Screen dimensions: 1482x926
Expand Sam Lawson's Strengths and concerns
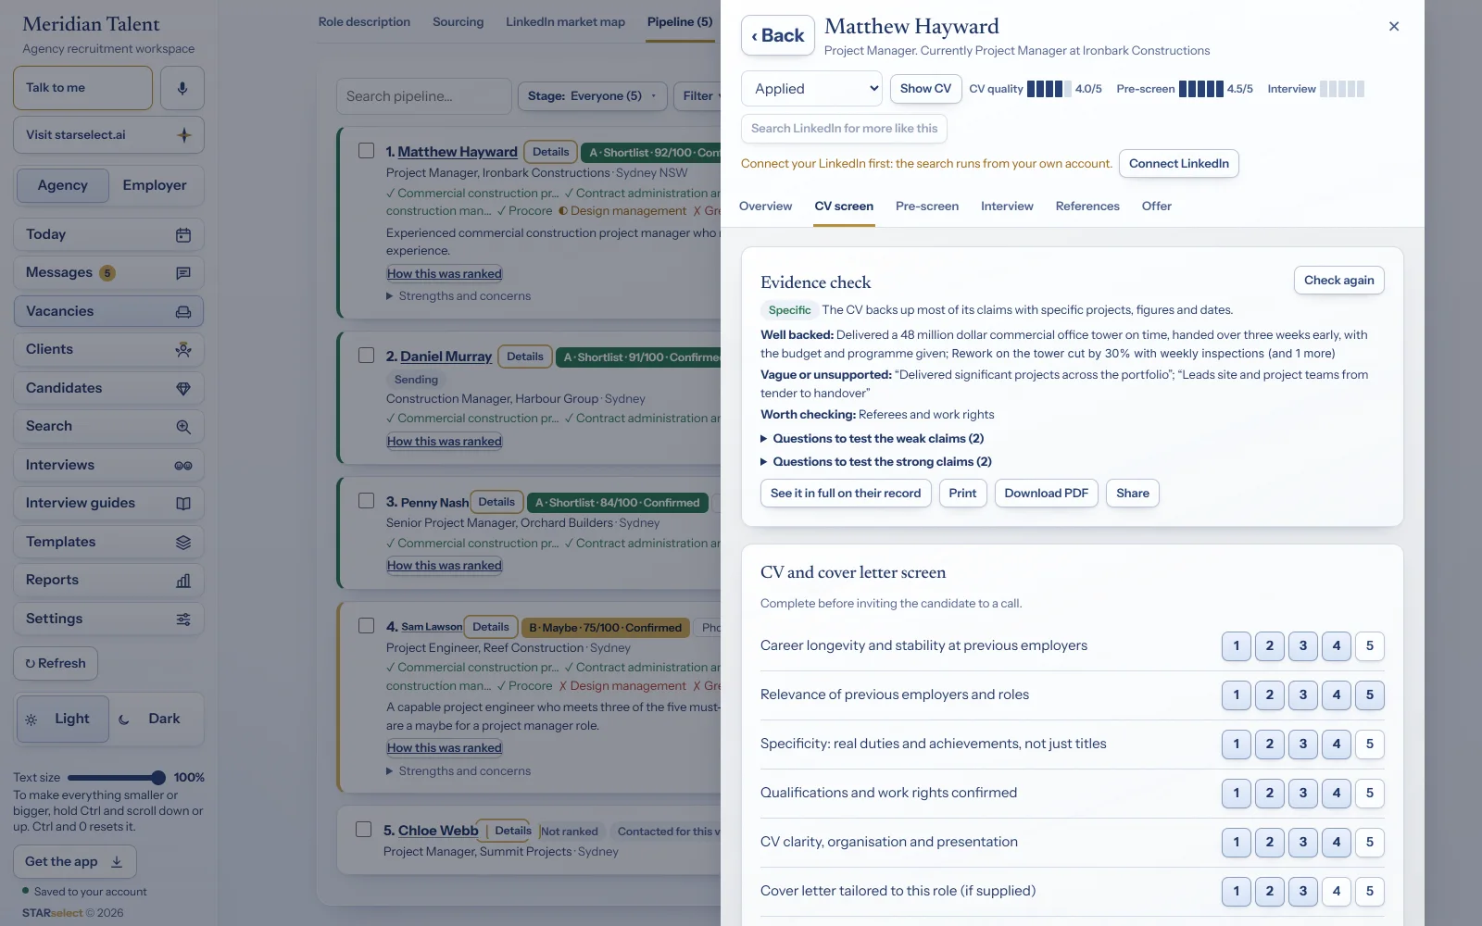click(x=458, y=771)
